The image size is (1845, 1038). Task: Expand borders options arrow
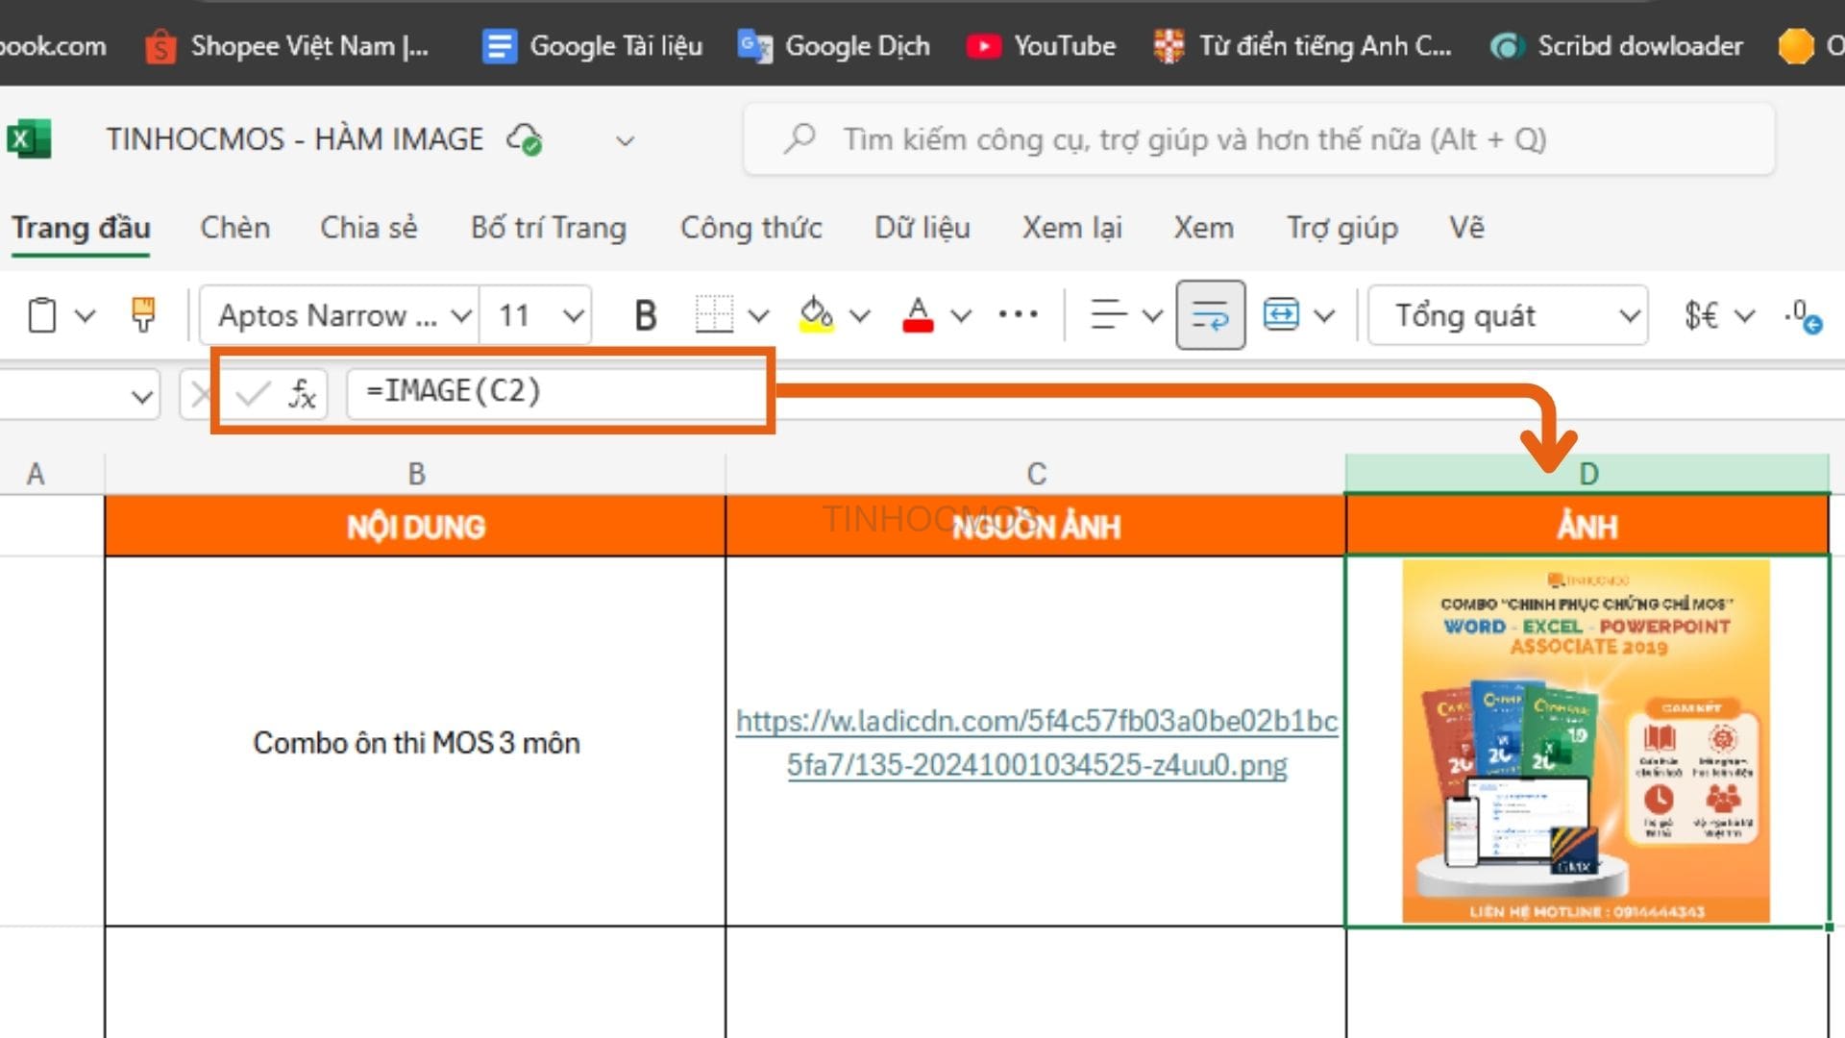click(x=758, y=315)
